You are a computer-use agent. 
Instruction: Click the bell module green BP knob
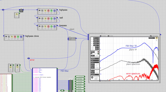point(51,19)
